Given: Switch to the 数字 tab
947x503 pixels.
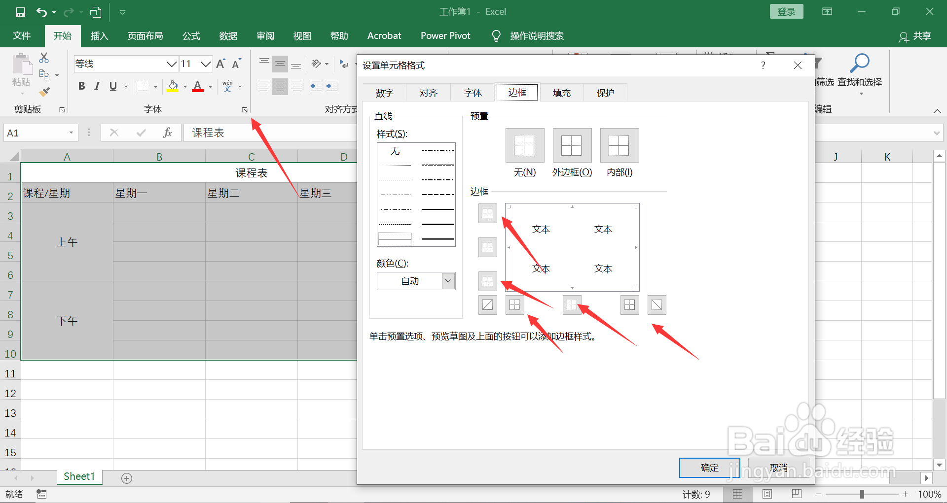Looking at the screenshot, I should [384, 93].
